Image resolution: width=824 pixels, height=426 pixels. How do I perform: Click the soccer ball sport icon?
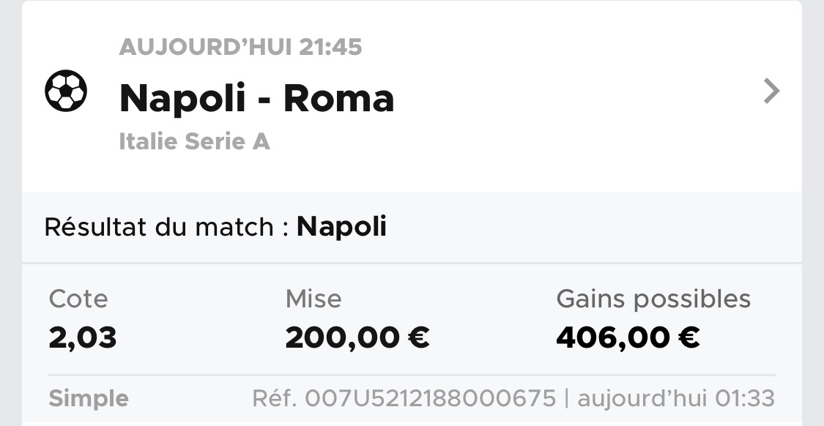click(x=66, y=91)
